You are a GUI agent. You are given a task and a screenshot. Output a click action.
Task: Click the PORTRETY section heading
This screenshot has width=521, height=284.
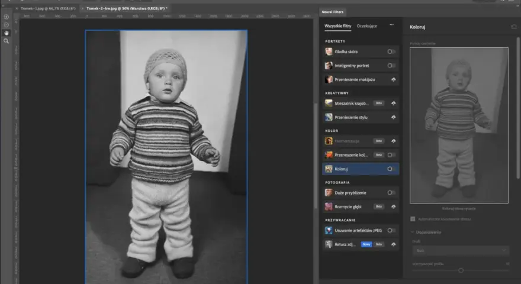(x=335, y=41)
